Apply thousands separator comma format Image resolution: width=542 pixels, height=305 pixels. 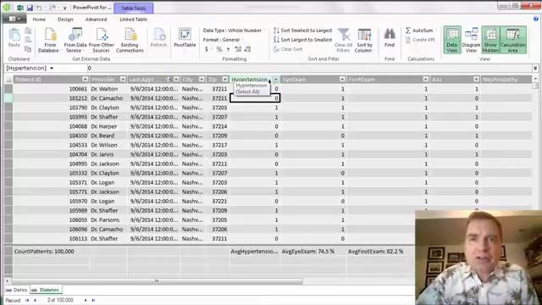228,49
